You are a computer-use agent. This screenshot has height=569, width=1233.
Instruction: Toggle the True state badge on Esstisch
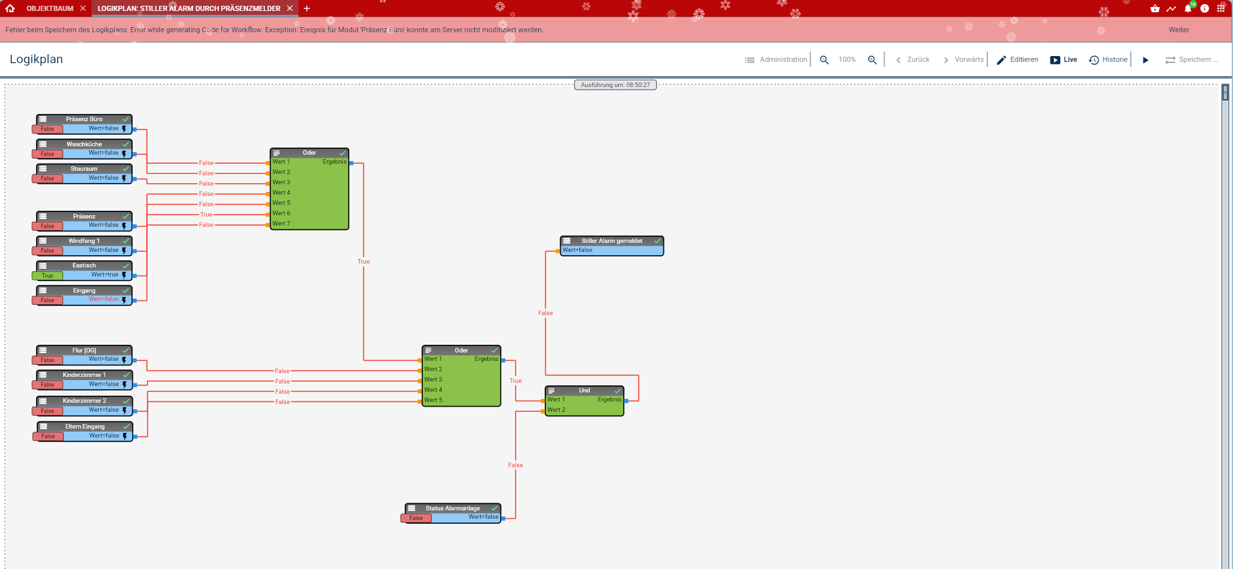pyautogui.click(x=48, y=276)
